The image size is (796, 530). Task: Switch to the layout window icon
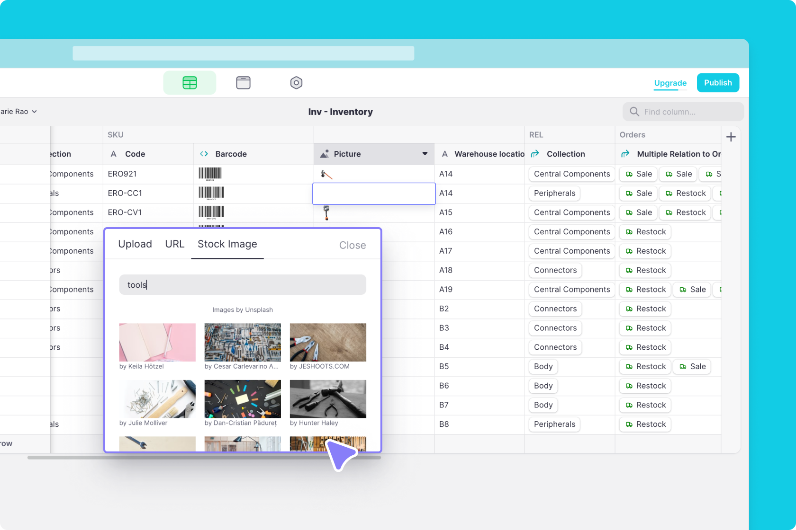[x=243, y=83]
